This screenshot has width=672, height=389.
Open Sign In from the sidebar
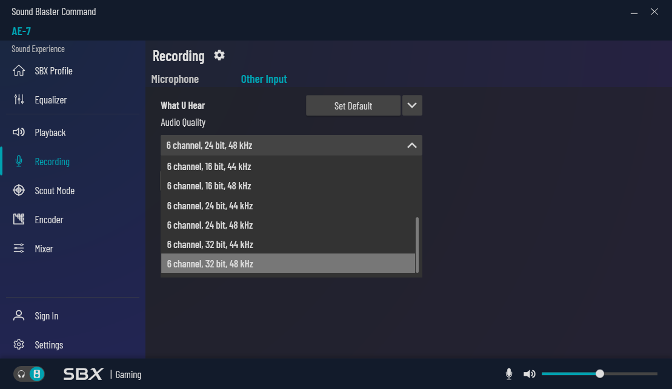47,316
